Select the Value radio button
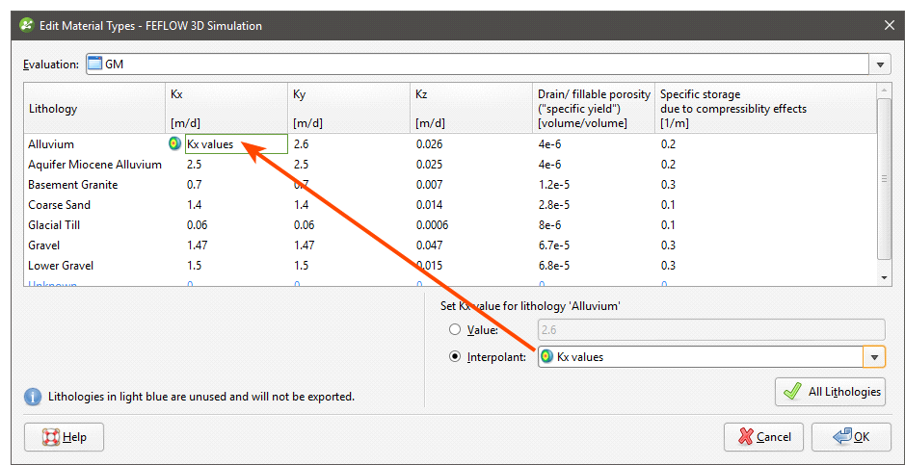905x465 pixels. point(455,330)
